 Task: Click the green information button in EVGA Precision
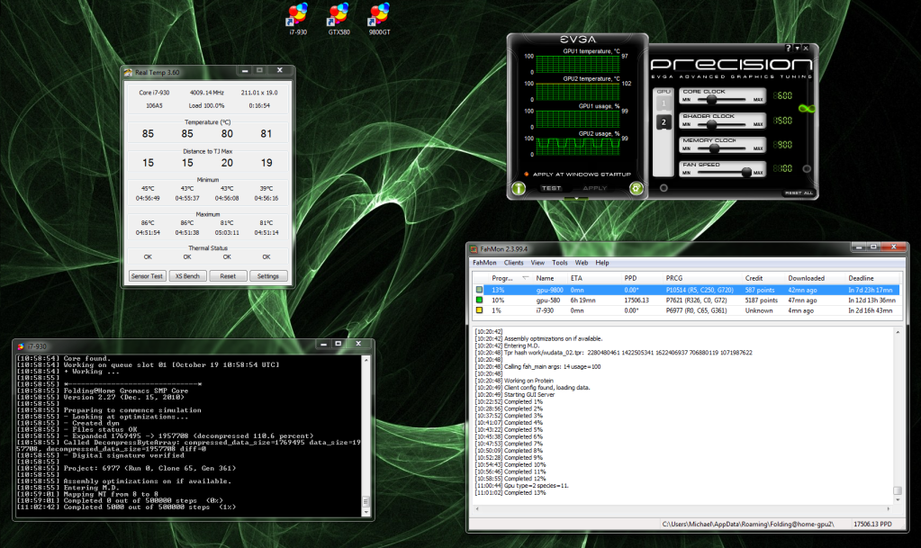pyautogui.click(x=518, y=188)
